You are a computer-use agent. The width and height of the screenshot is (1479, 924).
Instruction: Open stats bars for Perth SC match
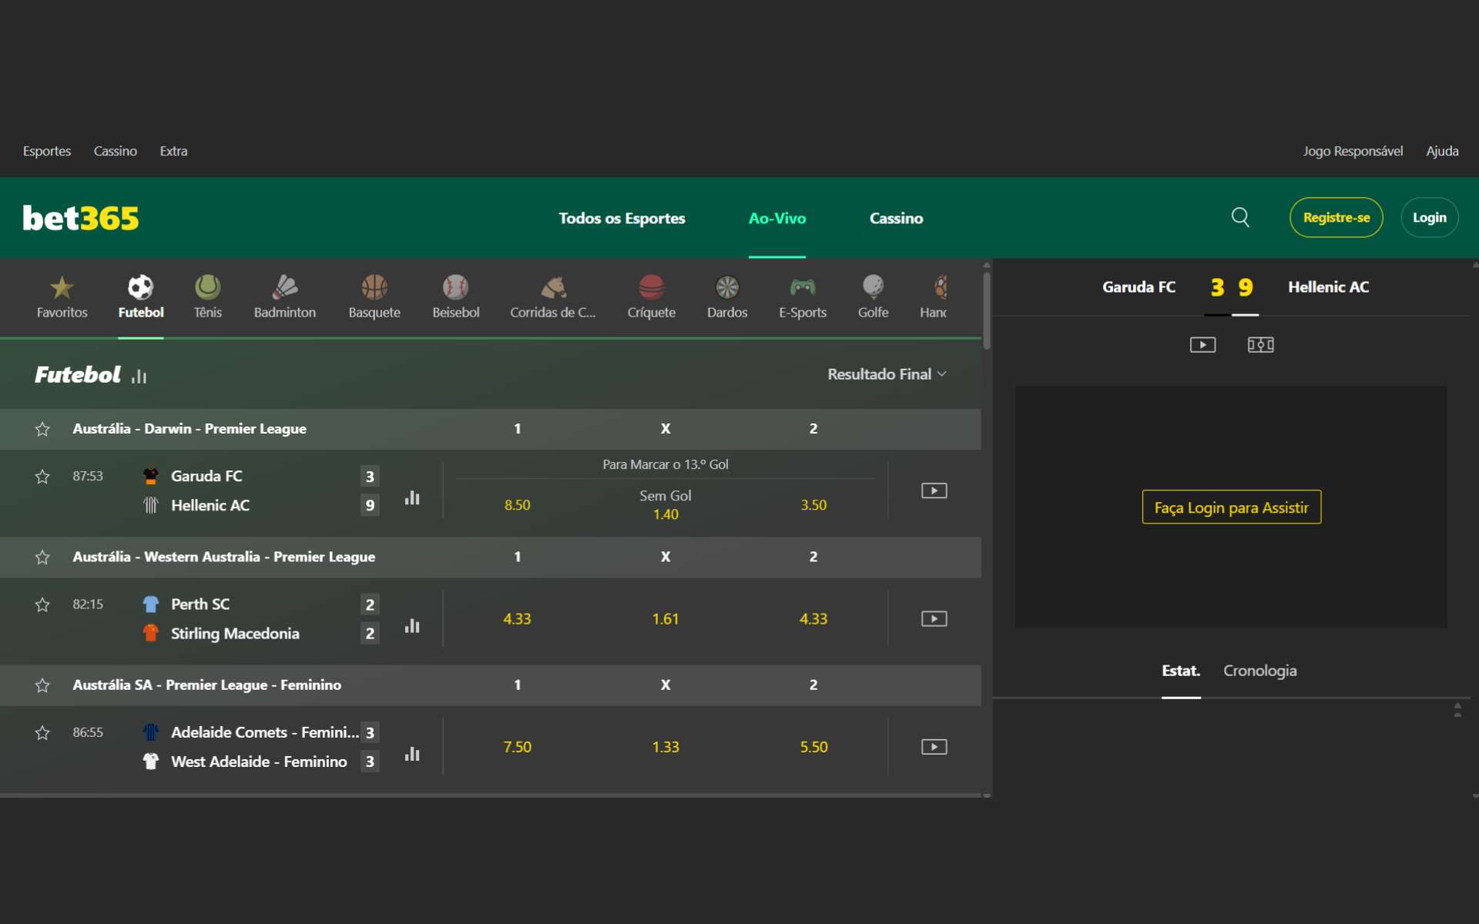(x=412, y=625)
